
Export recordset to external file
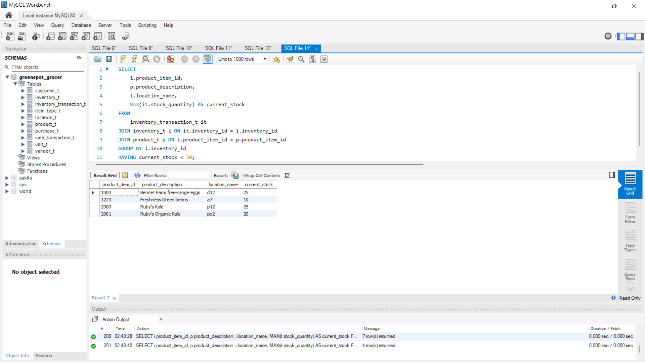235,175
